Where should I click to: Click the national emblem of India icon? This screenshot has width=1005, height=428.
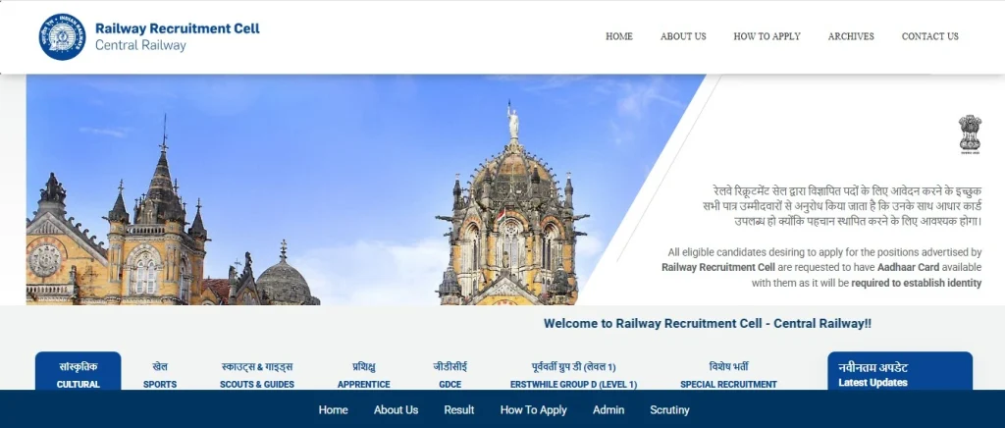pyautogui.click(x=970, y=134)
